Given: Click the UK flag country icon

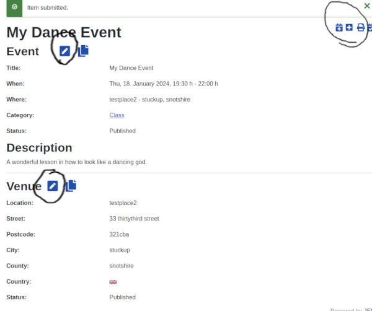Looking at the screenshot, I should [x=113, y=282].
